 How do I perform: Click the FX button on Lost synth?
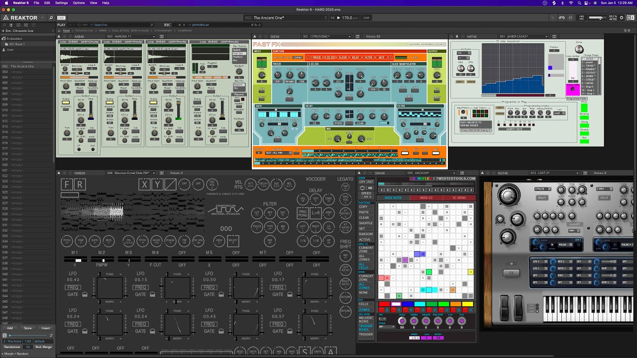click(511, 273)
